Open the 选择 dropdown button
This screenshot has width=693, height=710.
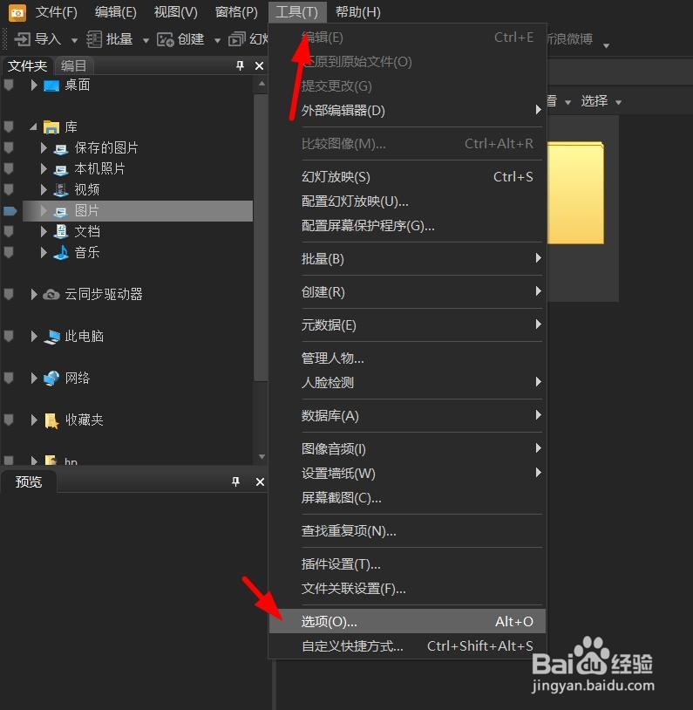(601, 101)
